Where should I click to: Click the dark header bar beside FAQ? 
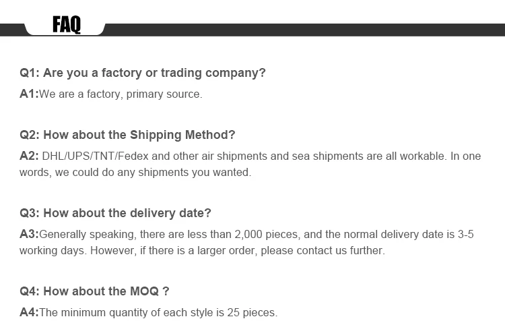click(x=303, y=29)
